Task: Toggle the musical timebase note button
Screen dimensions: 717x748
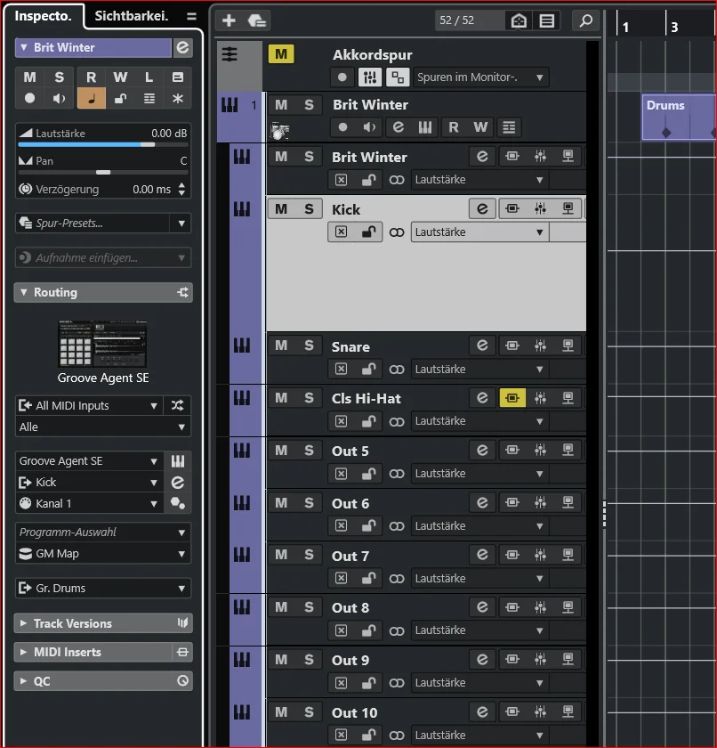Action: [x=92, y=99]
